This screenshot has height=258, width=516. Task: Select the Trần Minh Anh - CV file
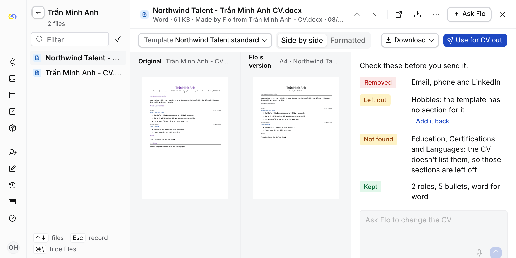(78, 73)
